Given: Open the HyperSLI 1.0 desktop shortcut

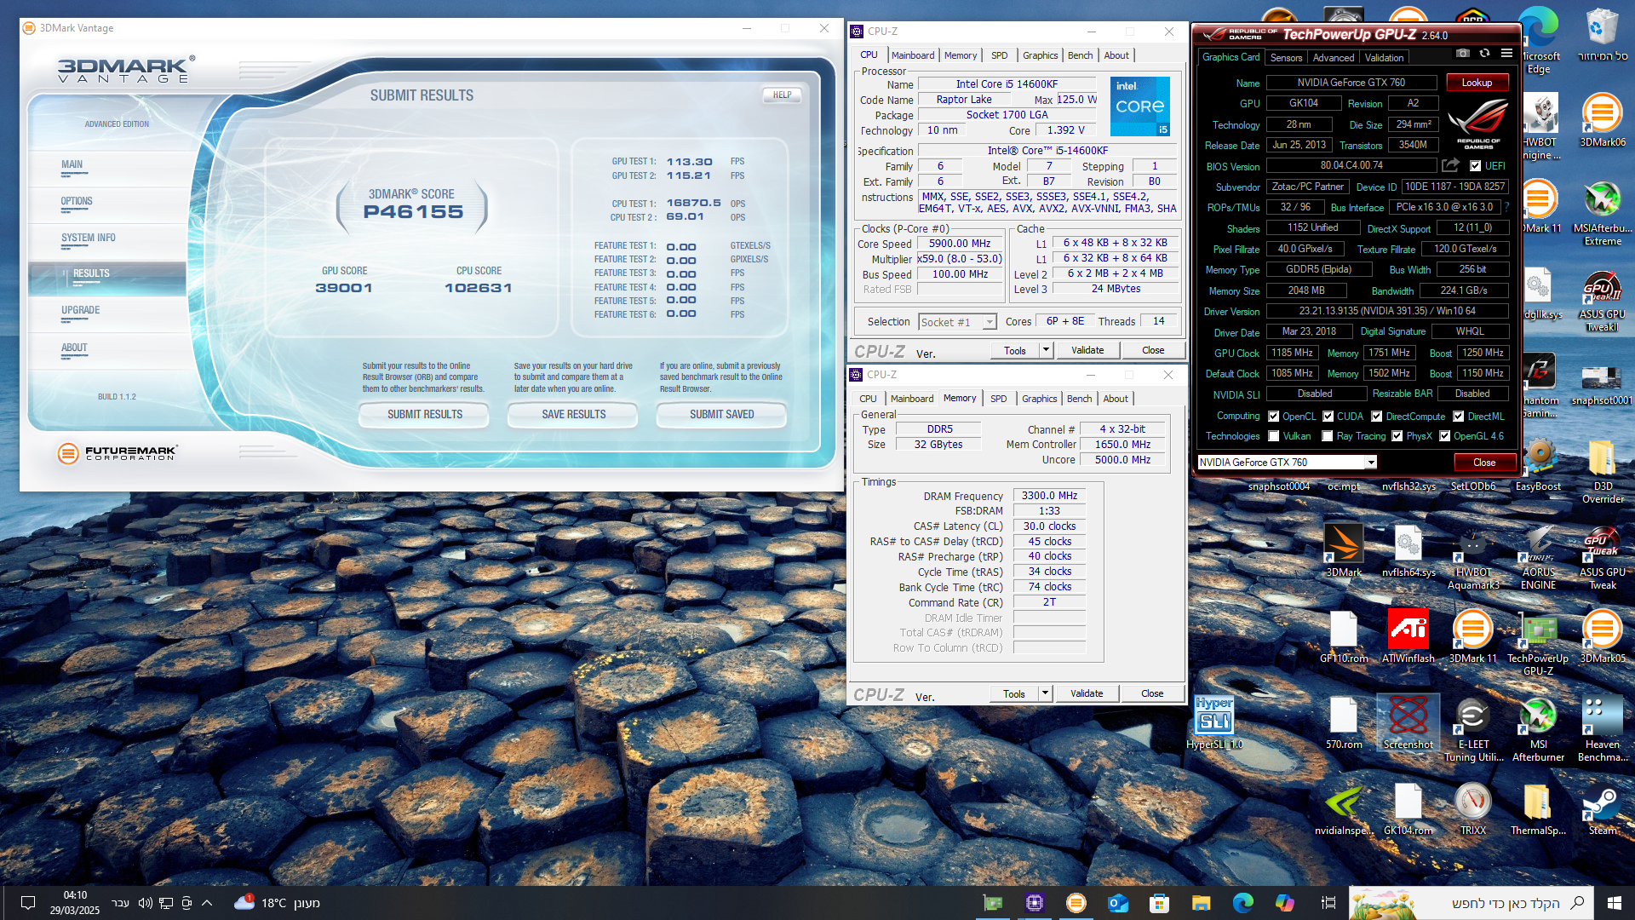Looking at the screenshot, I should click(1214, 722).
